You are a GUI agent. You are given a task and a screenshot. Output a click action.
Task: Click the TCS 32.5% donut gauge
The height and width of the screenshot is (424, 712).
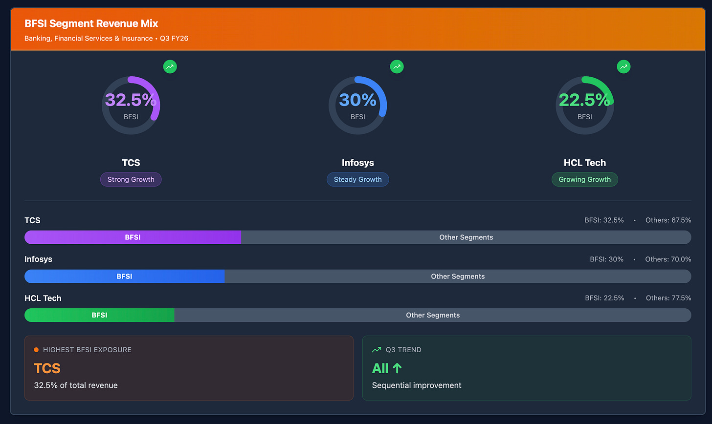pyautogui.click(x=131, y=106)
